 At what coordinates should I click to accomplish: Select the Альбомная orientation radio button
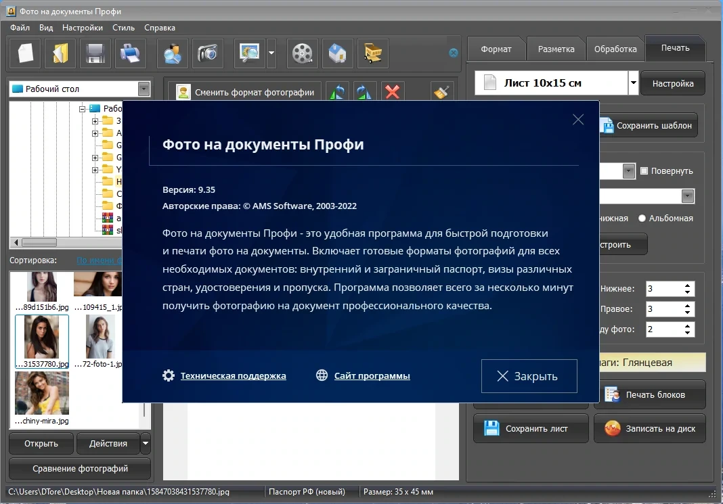click(x=642, y=219)
